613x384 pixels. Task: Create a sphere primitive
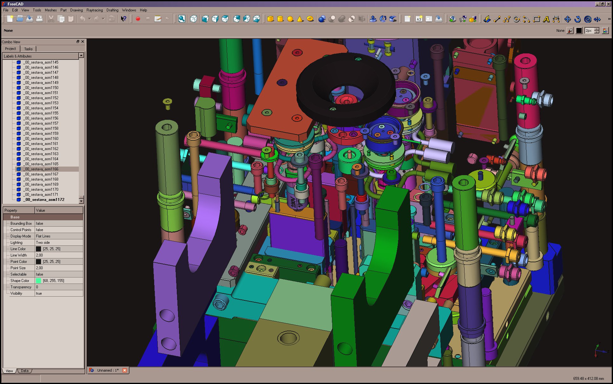coord(290,19)
